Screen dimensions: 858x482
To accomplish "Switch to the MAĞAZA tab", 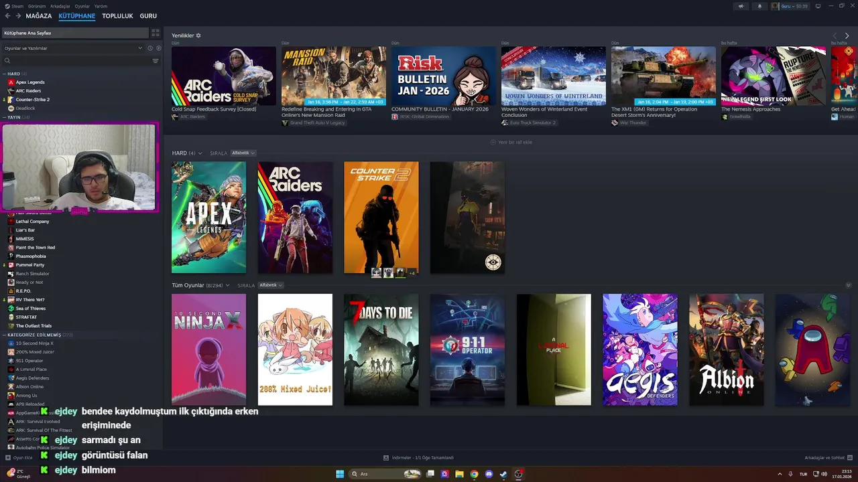I will pyautogui.click(x=39, y=15).
